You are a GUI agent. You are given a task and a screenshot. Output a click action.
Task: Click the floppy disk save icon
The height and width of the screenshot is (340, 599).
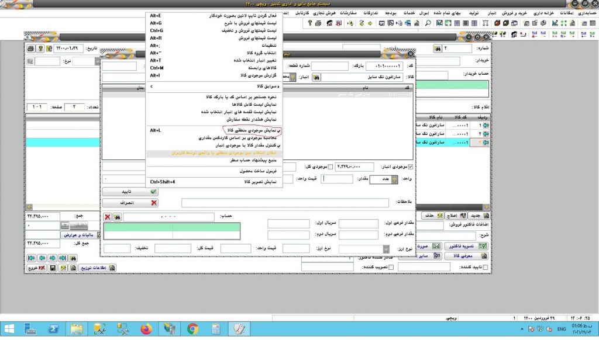(x=53, y=268)
